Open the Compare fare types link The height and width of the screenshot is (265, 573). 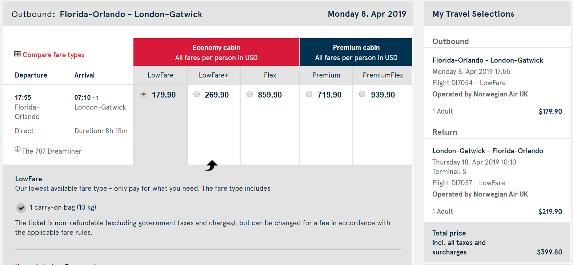tap(53, 55)
